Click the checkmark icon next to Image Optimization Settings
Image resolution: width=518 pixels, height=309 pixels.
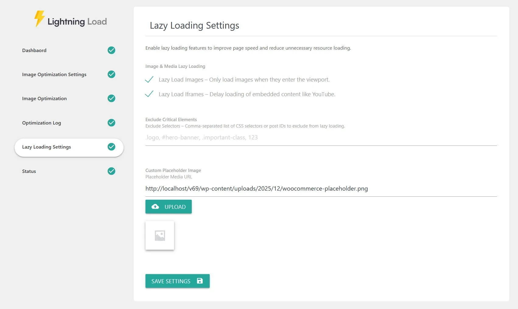pos(111,74)
